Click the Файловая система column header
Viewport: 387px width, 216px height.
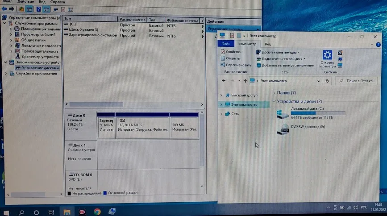[183, 21]
